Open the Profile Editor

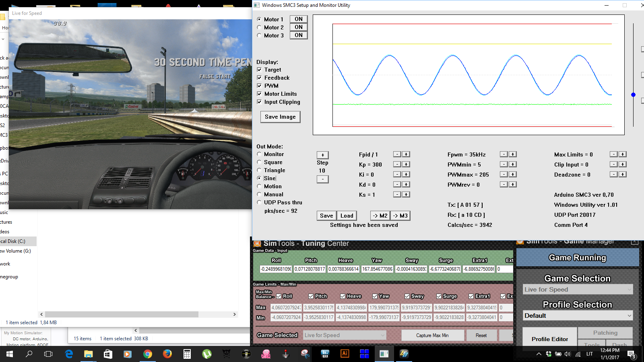coord(550,339)
